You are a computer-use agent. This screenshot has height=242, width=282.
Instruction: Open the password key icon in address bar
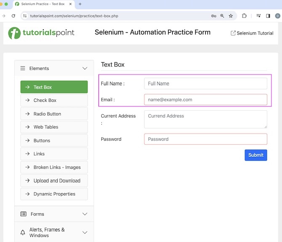click(214, 16)
